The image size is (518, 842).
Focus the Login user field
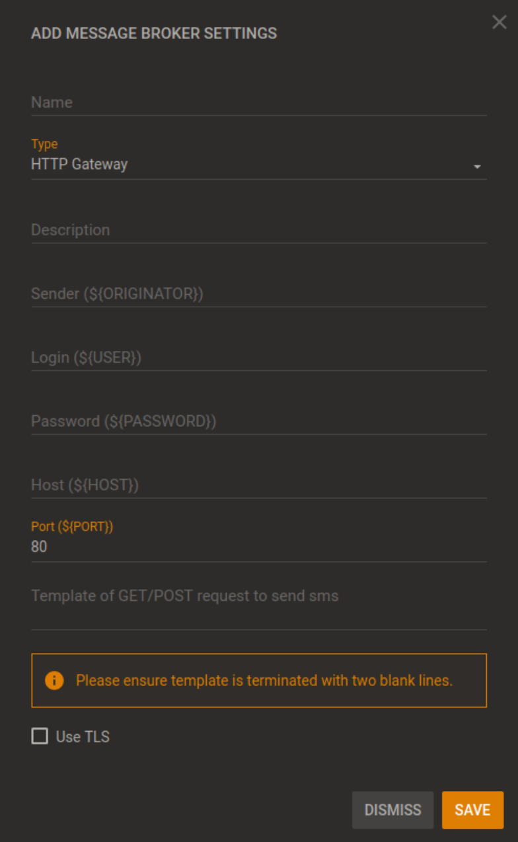tap(259, 357)
